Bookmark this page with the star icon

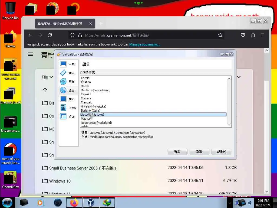(220, 35)
